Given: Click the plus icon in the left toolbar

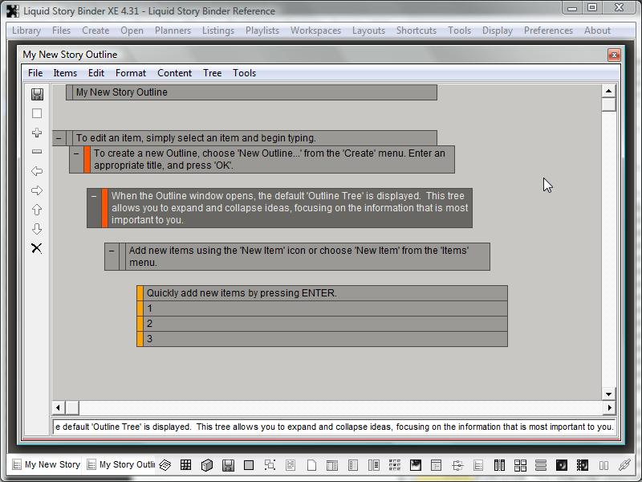Looking at the screenshot, I should [x=37, y=133].
